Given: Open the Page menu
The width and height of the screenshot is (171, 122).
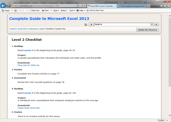Looking at the screenshot, I should [56, 10].
